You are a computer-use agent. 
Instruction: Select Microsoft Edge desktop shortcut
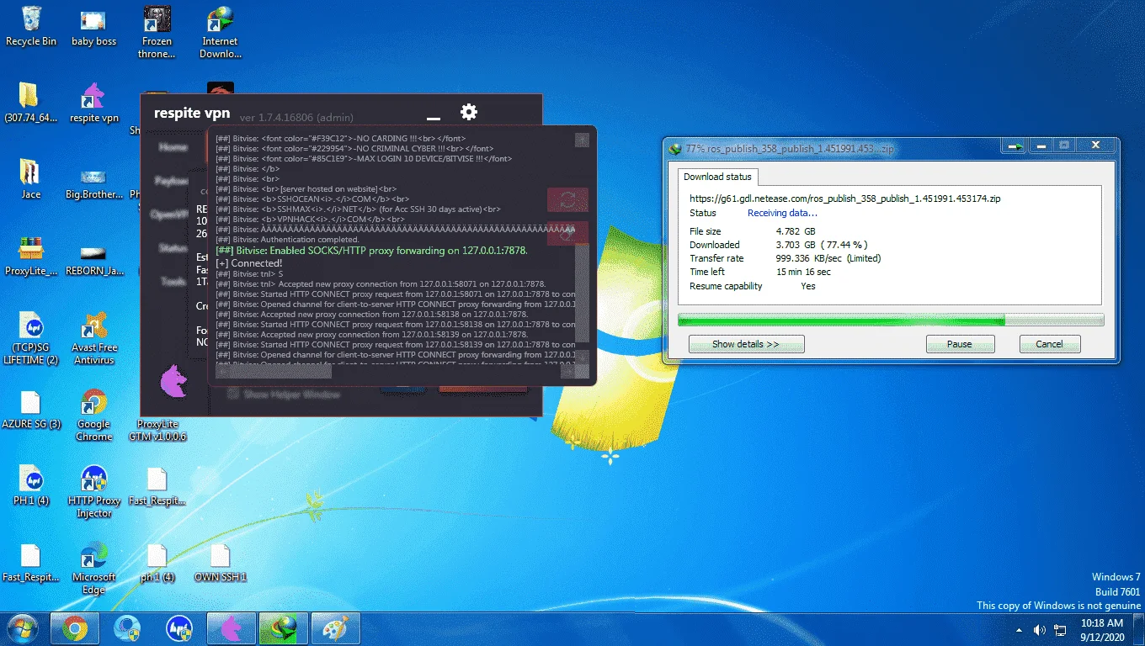point(93,569)
